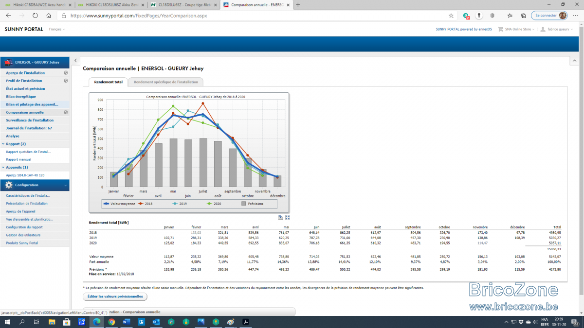Toggle the 2019 series in chart legend
Viewport: 584px width, 328px height.
click(x=180, y=204)
